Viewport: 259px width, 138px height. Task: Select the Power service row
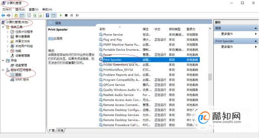coord(149,54)
